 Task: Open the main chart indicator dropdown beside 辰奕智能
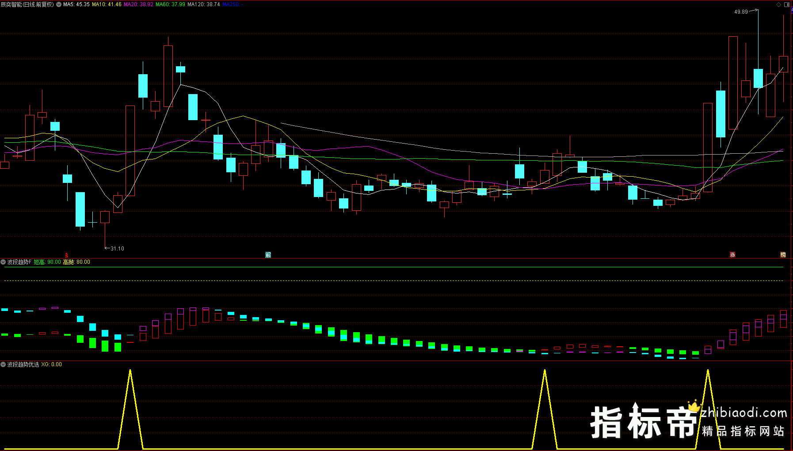tap(59, 4)
